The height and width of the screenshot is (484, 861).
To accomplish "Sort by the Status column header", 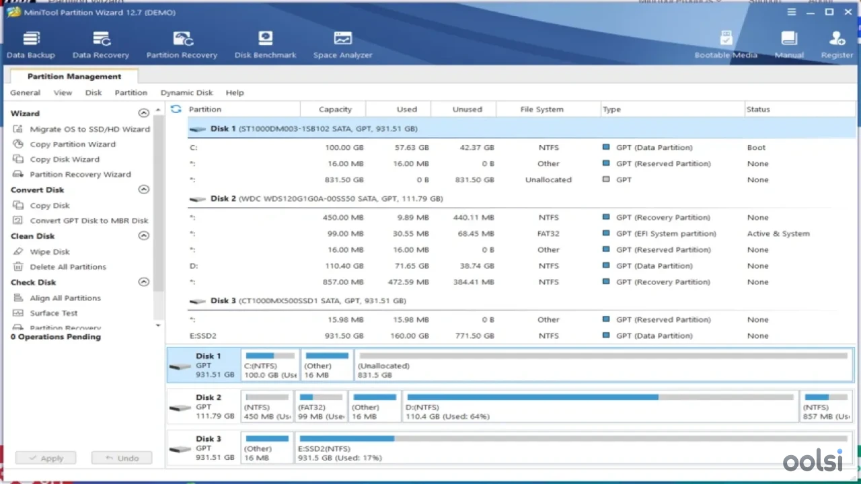I will coord(800,109).
